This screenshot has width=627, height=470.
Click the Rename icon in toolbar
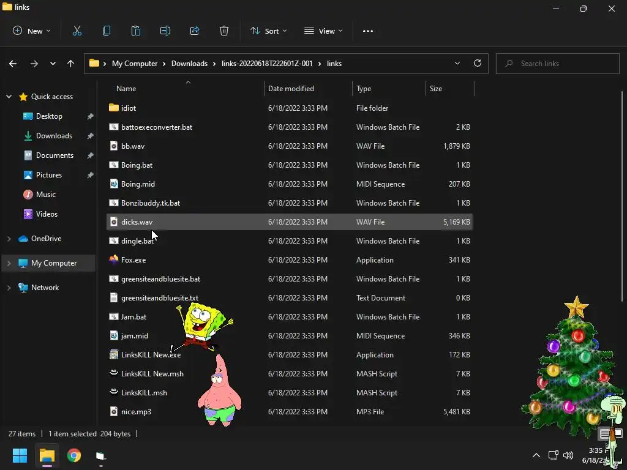pyautogui.click(x=165, y=31)
